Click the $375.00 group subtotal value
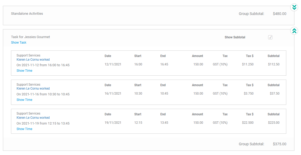Image resolution: width=301 pixels, height=155 pixels. point(279,144)
